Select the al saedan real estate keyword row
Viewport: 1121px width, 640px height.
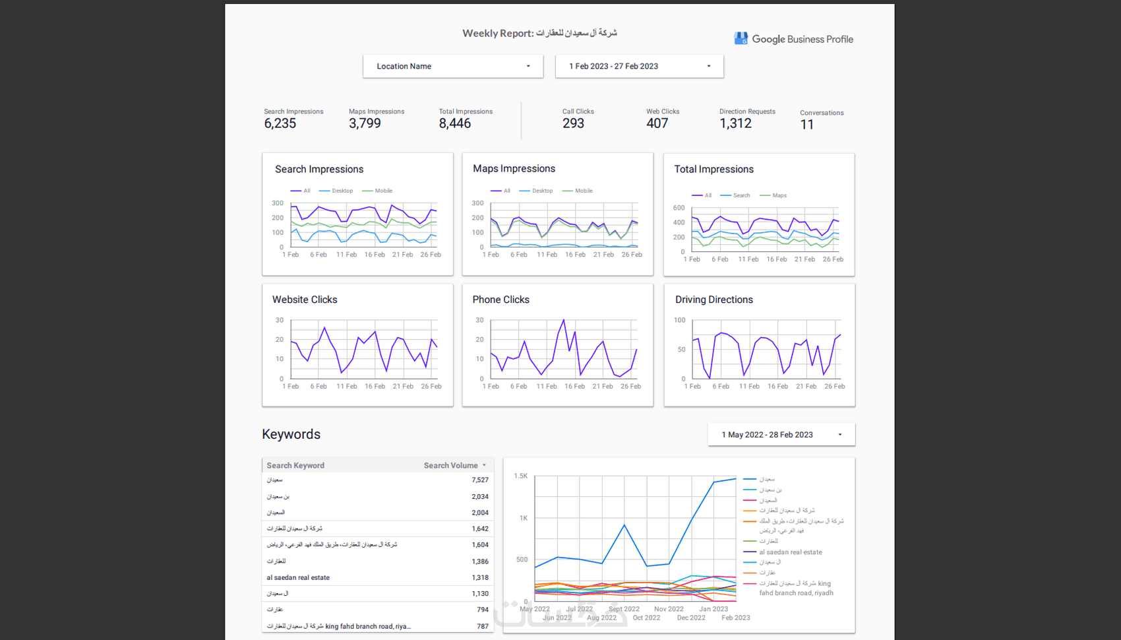point(377,577)
